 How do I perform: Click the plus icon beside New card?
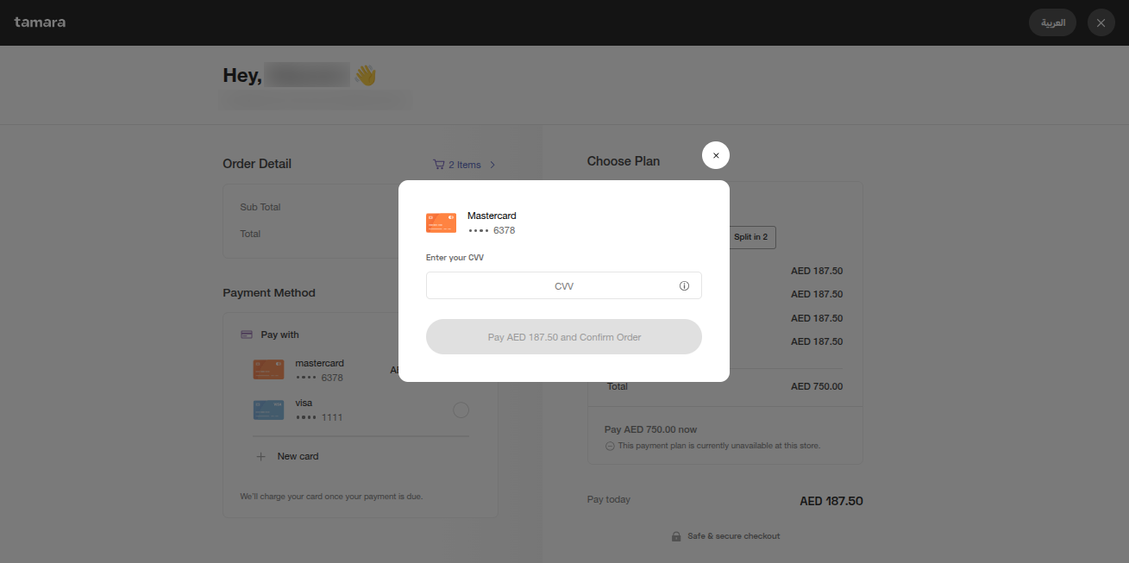coord(261,456)
